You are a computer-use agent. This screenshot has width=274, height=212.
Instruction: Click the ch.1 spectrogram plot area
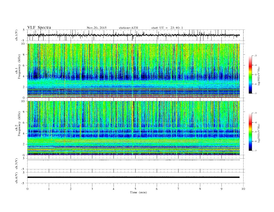[134, 71]
